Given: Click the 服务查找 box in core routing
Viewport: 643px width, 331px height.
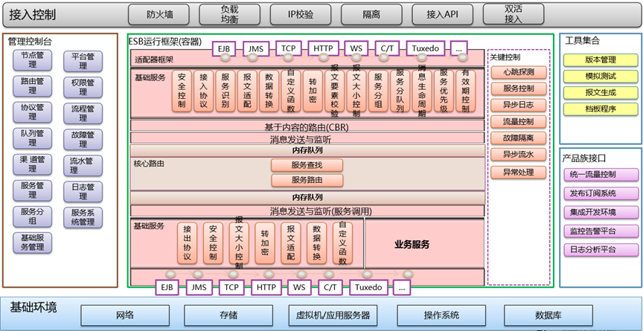Looking at the screenshot, I should click(x=307, y=165).
